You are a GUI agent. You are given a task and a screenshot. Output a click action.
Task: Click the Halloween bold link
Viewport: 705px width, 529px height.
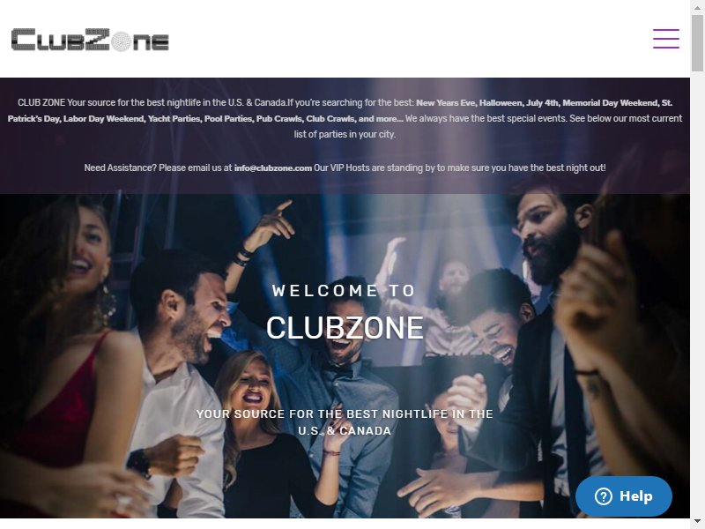click(x=501, y=103)
